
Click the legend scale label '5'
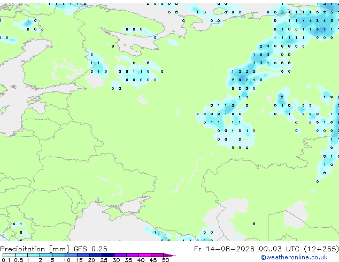[x=52, y=260]
